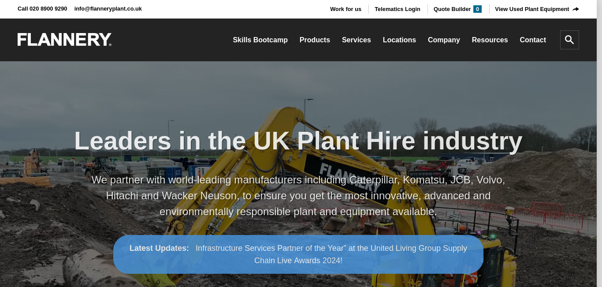Click the Quote Builder count badge
The height and width of the screenshot is (287, 602).
pyautogui.click(x=477, y=9)
